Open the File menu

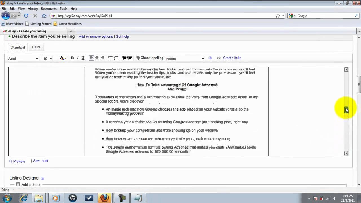click(x=4, y=9)
